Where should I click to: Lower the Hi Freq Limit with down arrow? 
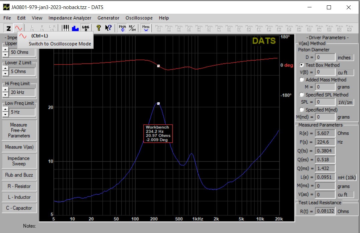coord(5,95)
